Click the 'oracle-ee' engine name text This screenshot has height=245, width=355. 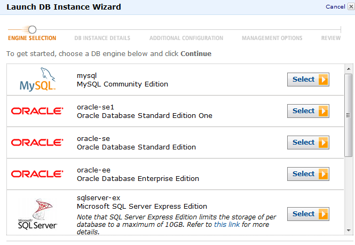click(x=93, y=170)
